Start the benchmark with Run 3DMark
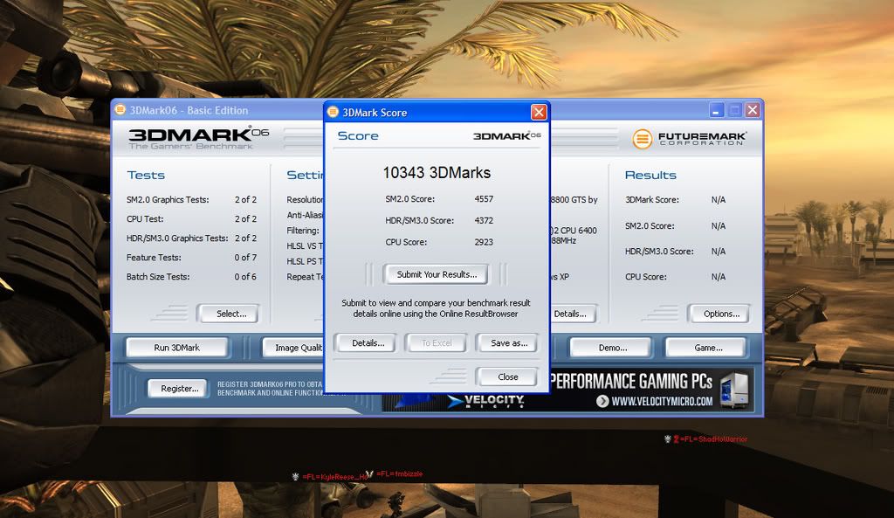 tap(176, 348)
